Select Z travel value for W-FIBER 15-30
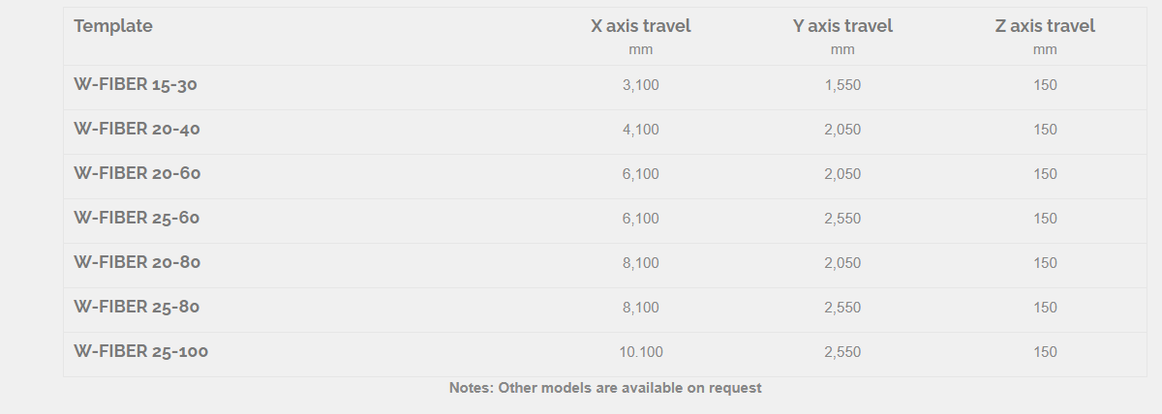Viewport: 1162px width, 414px height. pyautogui.click(x=1045, y=85)
